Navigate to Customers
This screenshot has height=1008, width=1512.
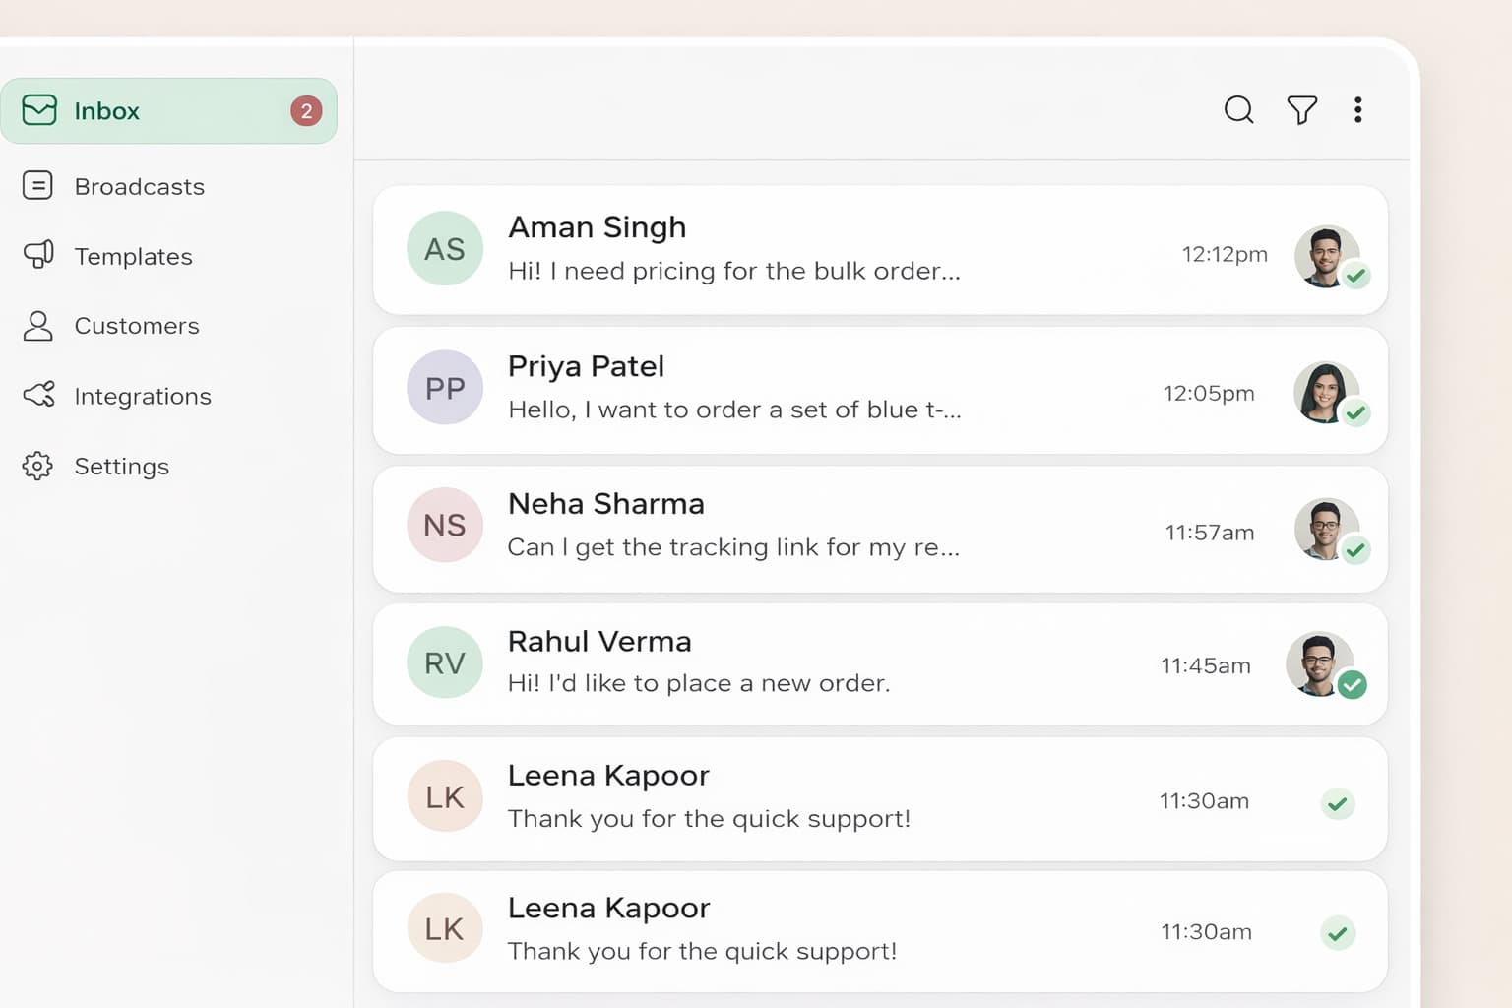coord(137,326)
